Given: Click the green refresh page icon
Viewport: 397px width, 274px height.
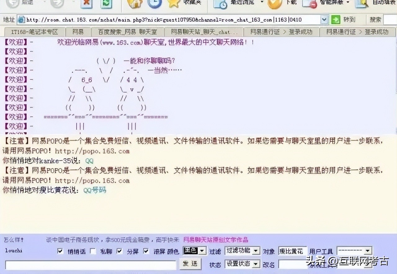Looking at the screenshot, I should click(x=107, y=4).
